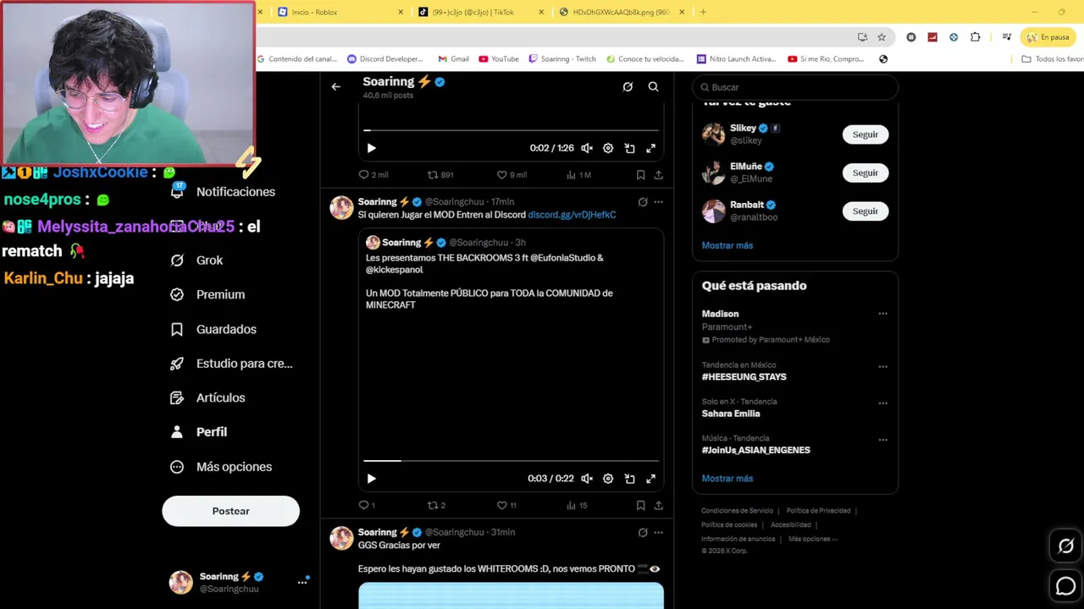
Task: Like the 17min post with 11 likes
Action: click(x=506, y=506)
